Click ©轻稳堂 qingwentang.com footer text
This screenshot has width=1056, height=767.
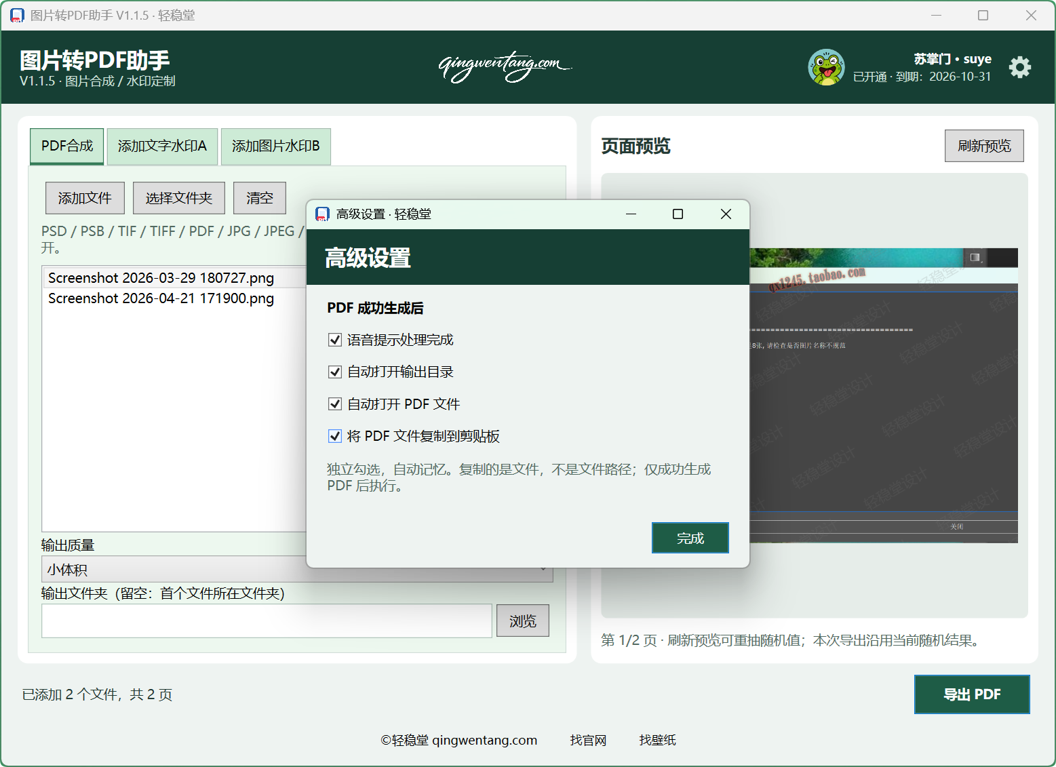tap(459, 740)
